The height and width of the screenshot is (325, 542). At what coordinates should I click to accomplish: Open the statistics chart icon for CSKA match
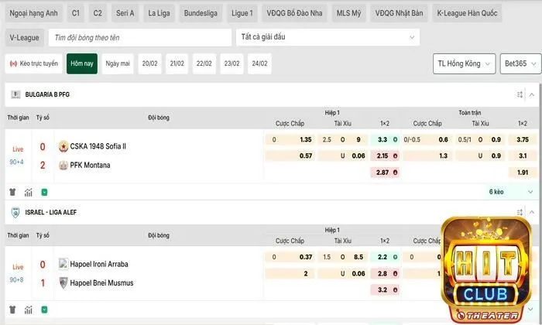29,192
